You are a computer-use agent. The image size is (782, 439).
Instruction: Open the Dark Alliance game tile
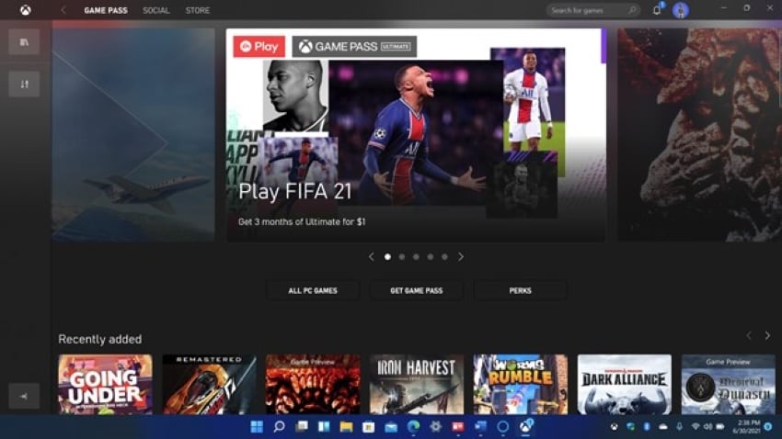625,384
